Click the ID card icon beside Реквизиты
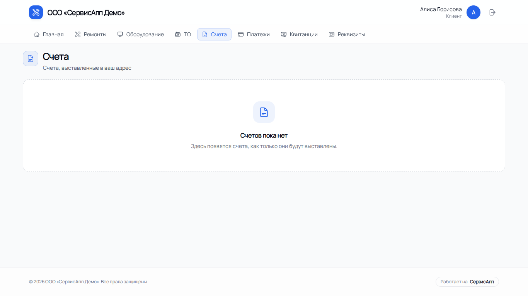 pos(332,34)
